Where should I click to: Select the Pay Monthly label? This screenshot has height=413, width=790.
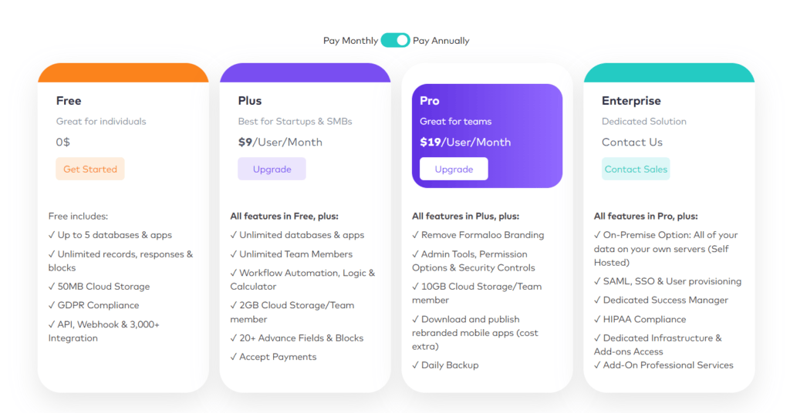350,41
